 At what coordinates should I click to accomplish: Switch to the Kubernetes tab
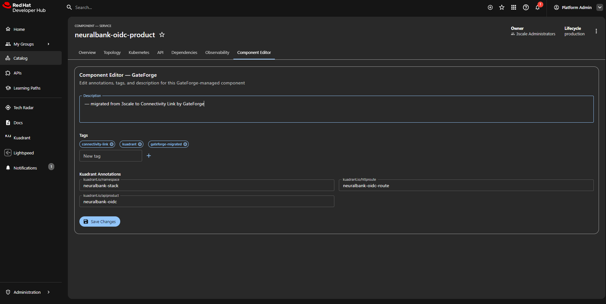tap(139, 52)
